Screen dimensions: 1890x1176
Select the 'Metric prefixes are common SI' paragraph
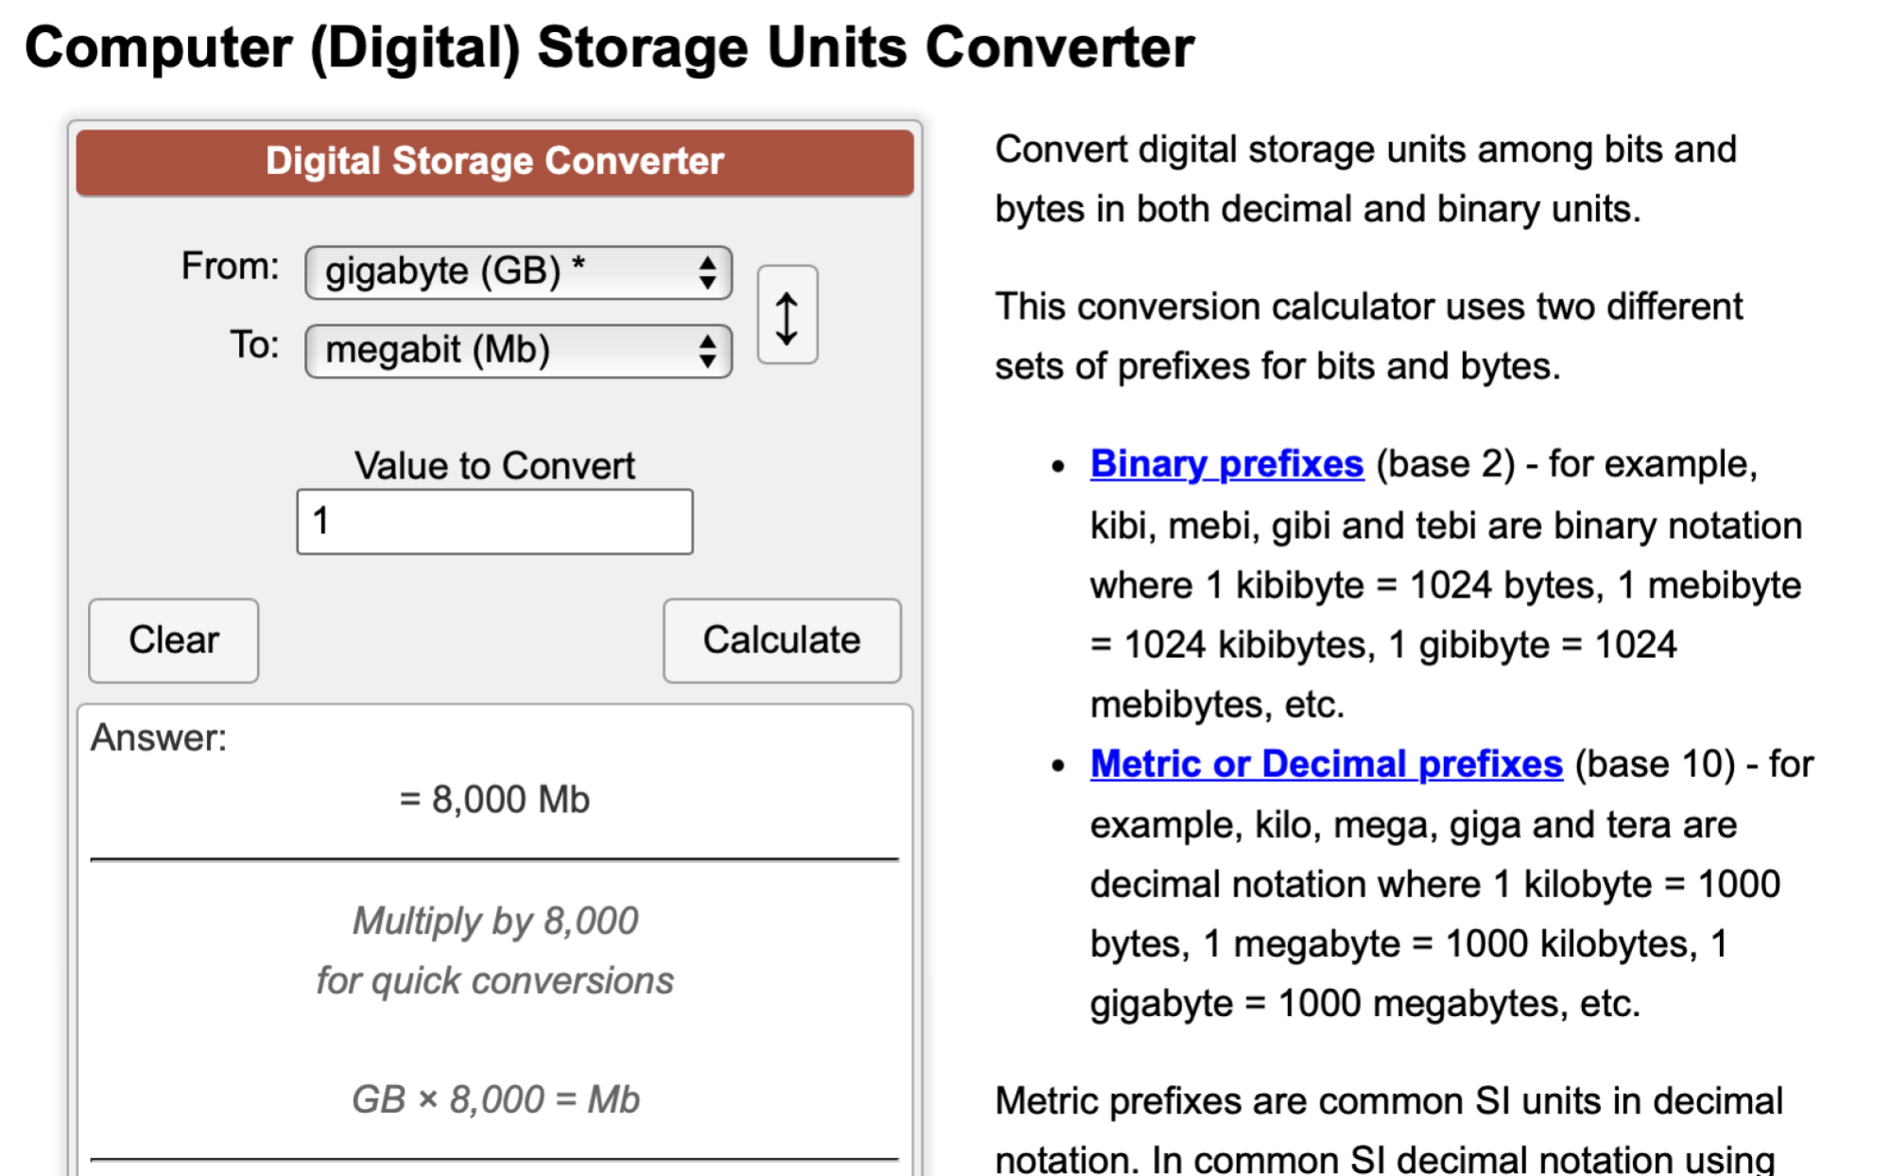[x=1389, y=1129]
